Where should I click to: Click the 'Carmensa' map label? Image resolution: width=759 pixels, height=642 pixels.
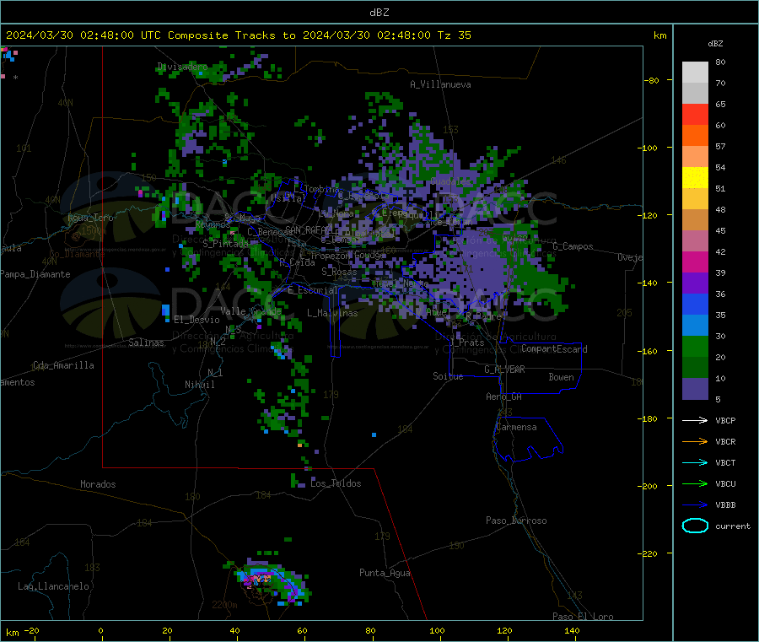[x=516, y=427]
